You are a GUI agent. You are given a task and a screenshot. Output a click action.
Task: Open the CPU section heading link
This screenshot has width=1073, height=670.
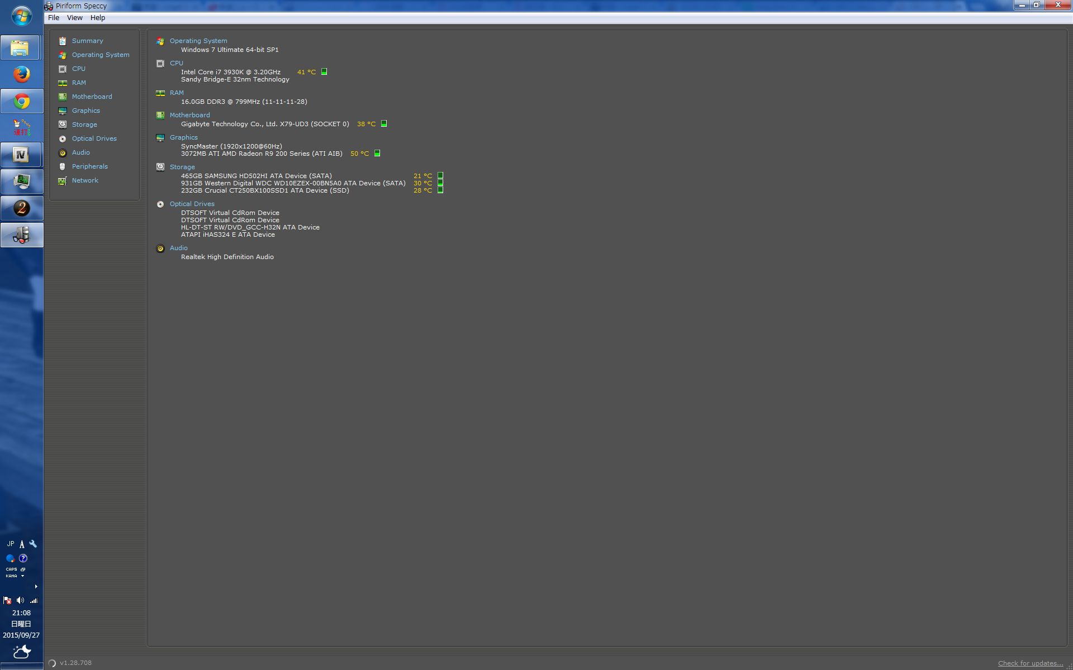tap(177, 63)
